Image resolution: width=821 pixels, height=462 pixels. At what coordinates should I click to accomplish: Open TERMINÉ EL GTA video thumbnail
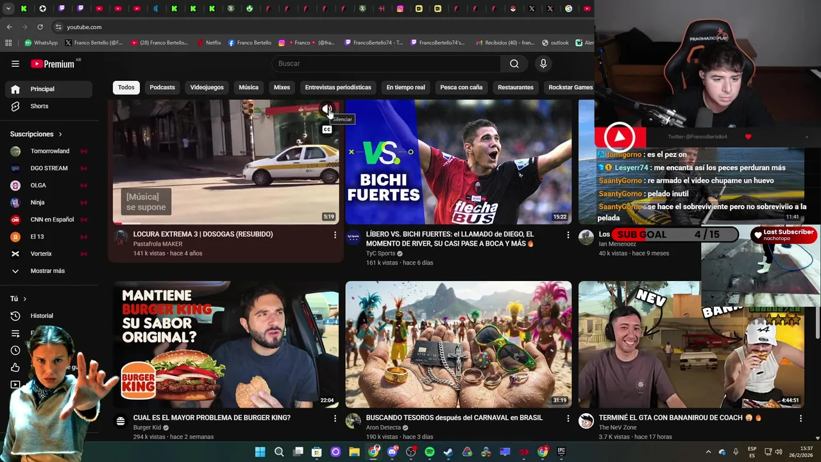coord(691,345)
